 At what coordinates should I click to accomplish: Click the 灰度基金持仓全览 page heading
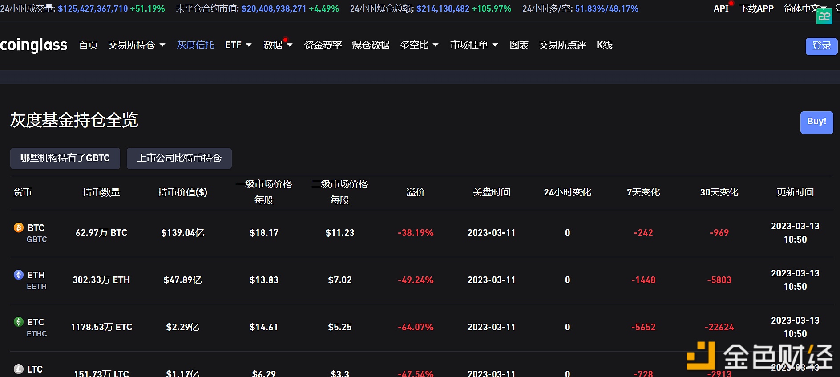tap(74, 120)
